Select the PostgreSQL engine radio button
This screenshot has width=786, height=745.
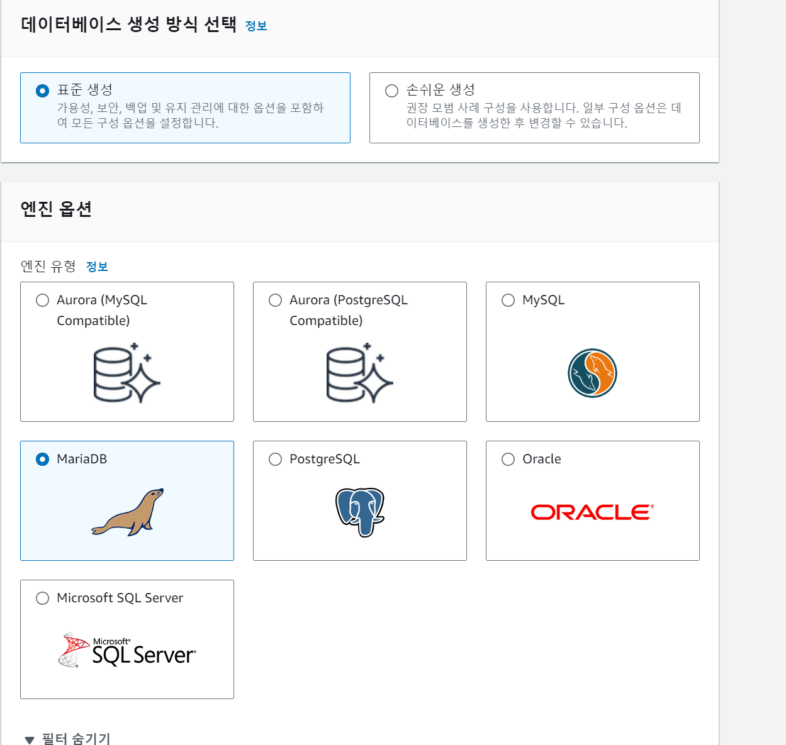click(275, 459)
